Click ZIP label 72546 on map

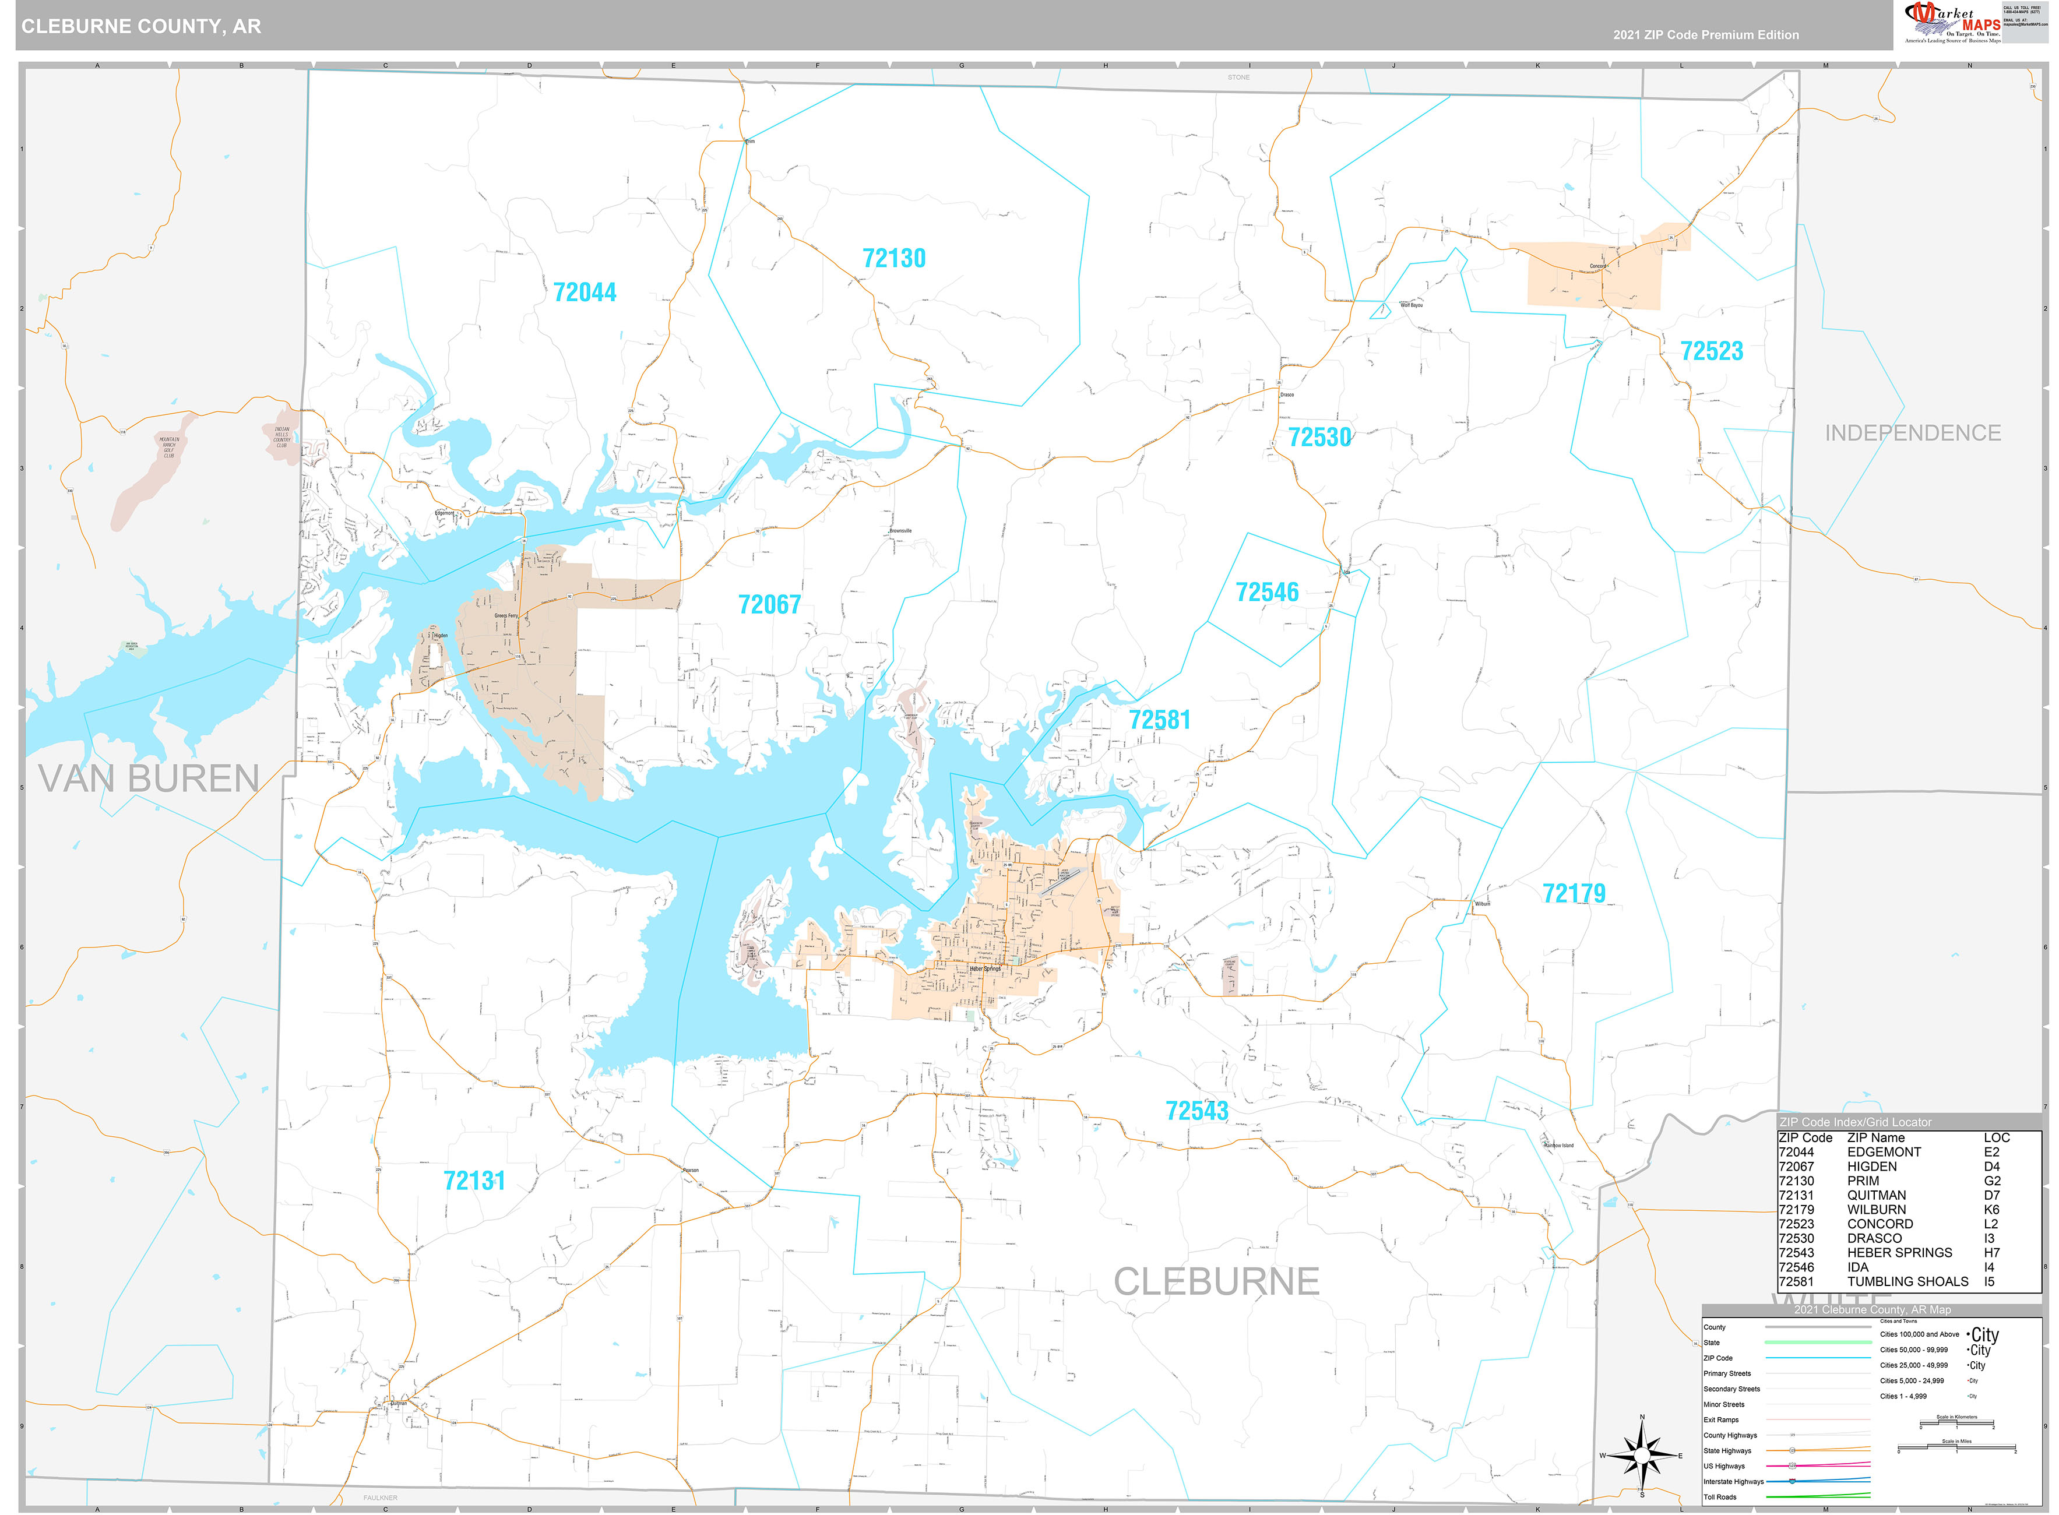pyautogui.click(x=1268, y=593)
